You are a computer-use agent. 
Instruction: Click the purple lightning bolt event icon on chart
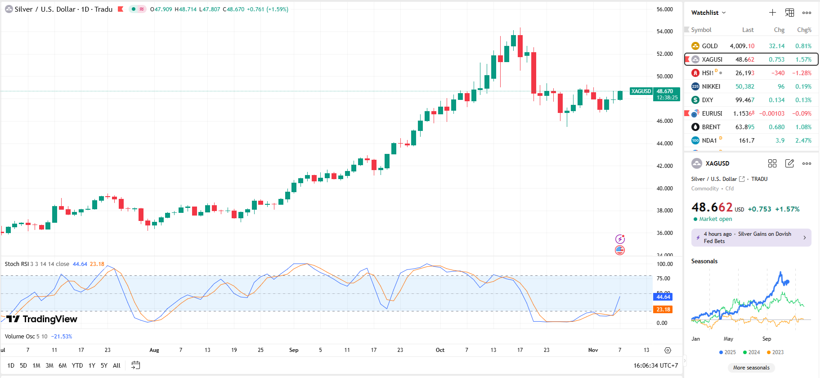pos(620,239)
